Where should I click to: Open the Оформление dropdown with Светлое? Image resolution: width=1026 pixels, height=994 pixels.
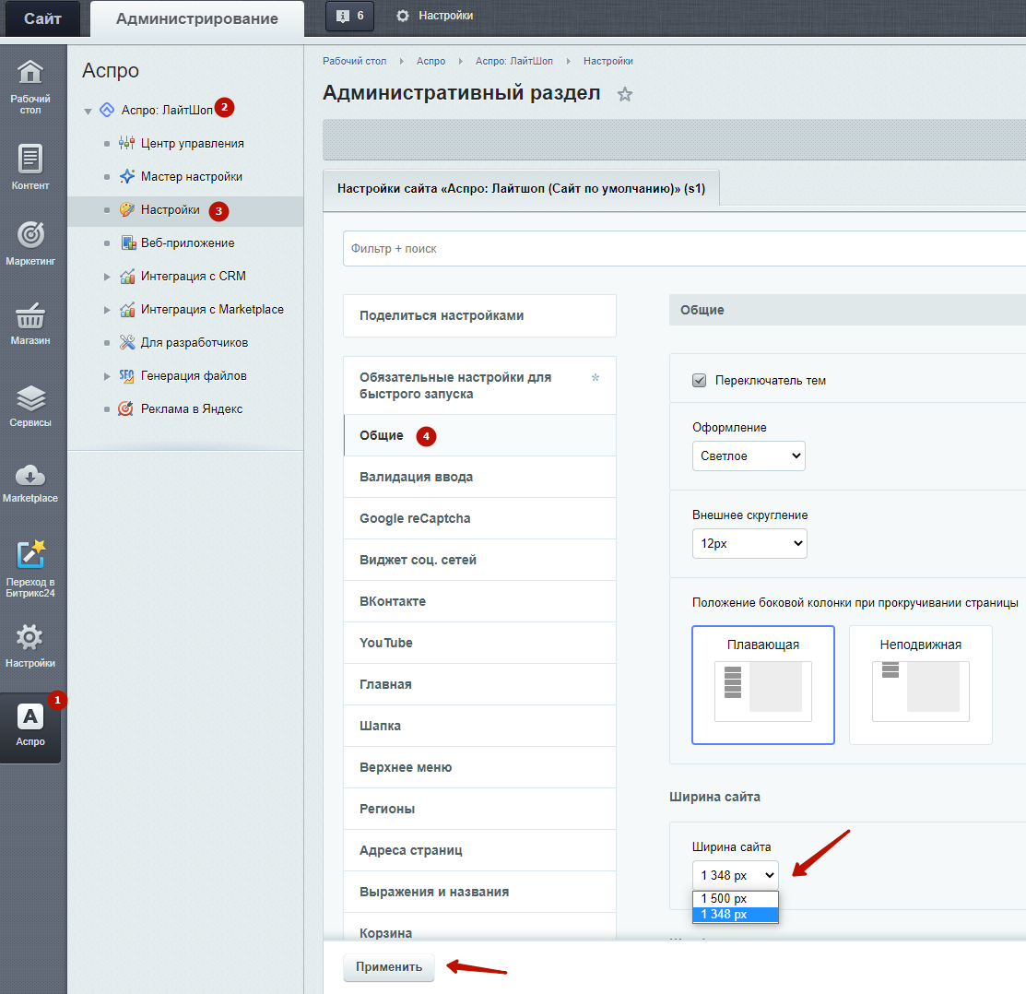749,456
